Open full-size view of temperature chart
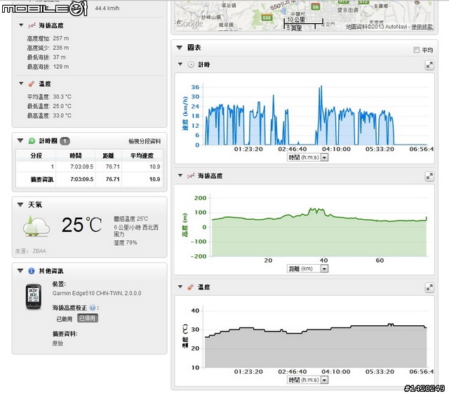This screenshot has height=394, width=449. [x=429, y=287]
